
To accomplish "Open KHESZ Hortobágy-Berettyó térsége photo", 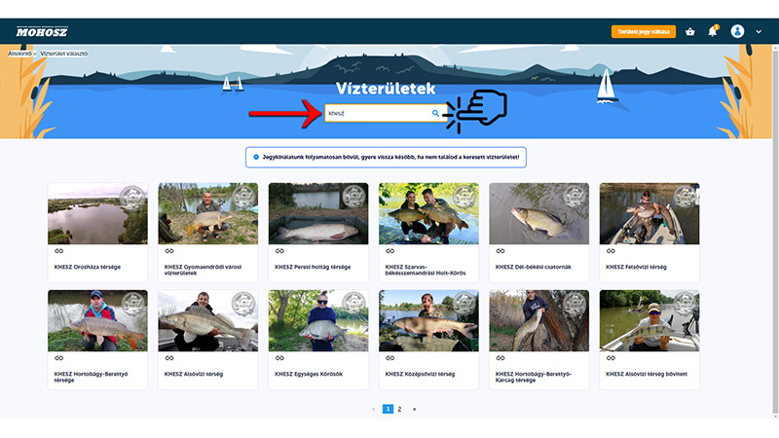I will (98, 321).
